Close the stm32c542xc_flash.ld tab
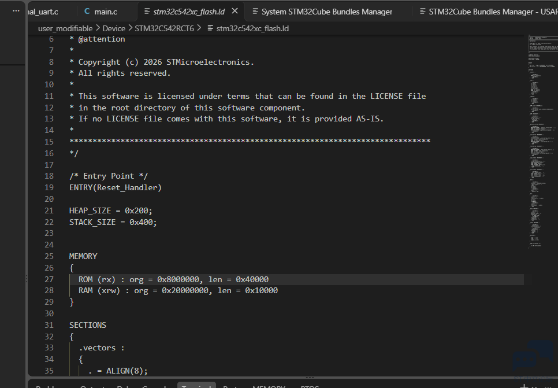Image resolution: width=558 pixels, height=388 pixels. point(235,11)
